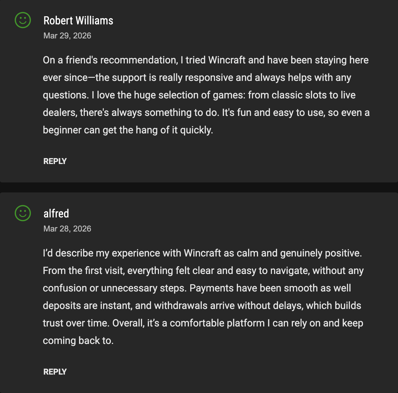Screen dimensions: 398x393
Task: Click the line starting "trust over time"
Action: [x=203, y=323]
